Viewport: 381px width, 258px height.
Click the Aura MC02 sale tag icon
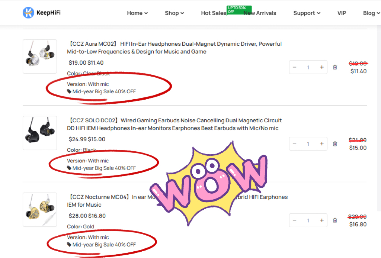[69, 91]
